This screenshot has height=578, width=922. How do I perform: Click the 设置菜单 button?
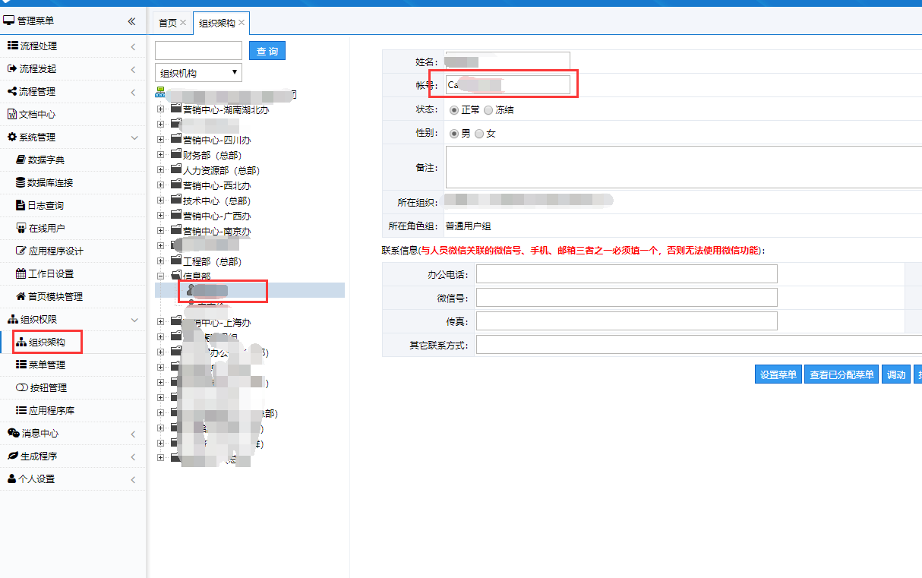point(778,374)
